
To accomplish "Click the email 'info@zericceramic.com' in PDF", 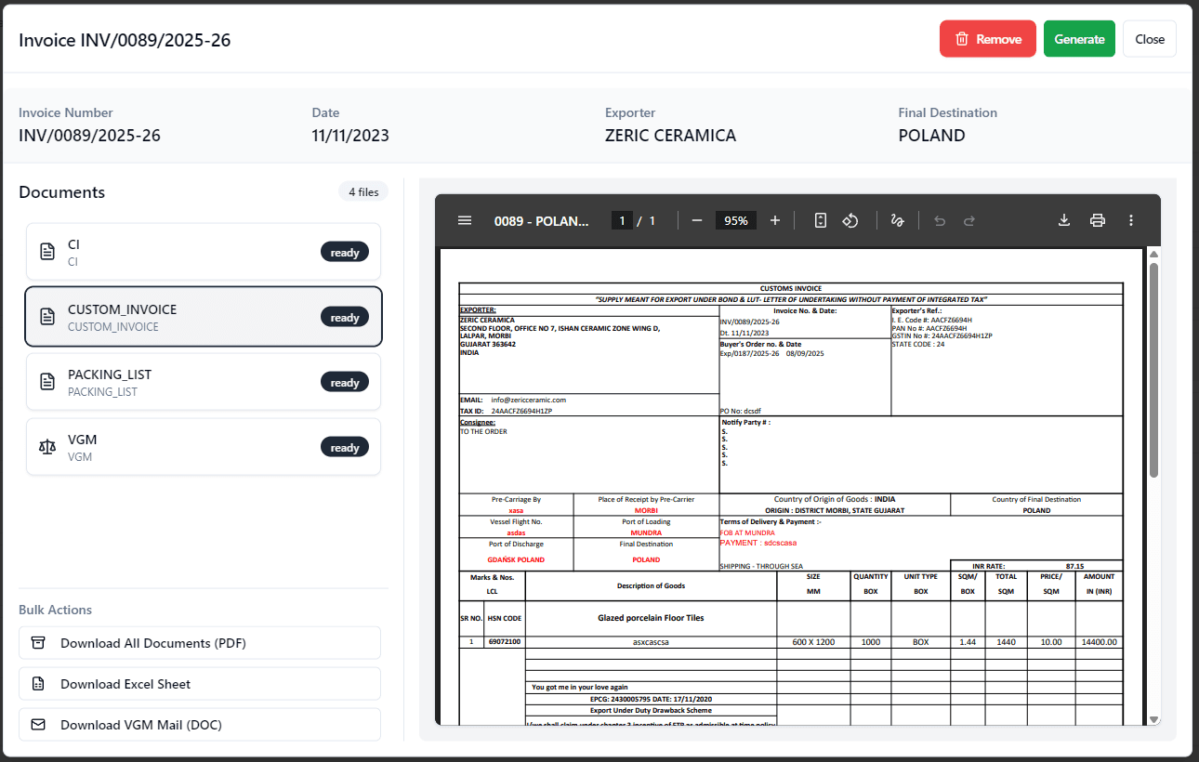I will click(528, 400).
